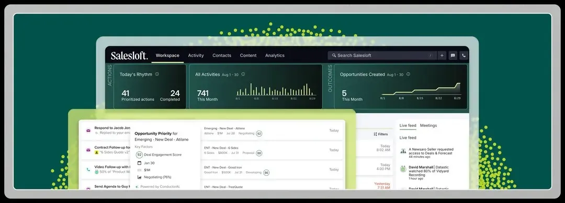This screenshot has width=565, height=203.
Task: Click the plus icon beside search bar
Action: coord(442,56)
